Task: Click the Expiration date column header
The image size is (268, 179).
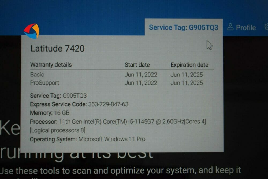Action: coord(189,65)
